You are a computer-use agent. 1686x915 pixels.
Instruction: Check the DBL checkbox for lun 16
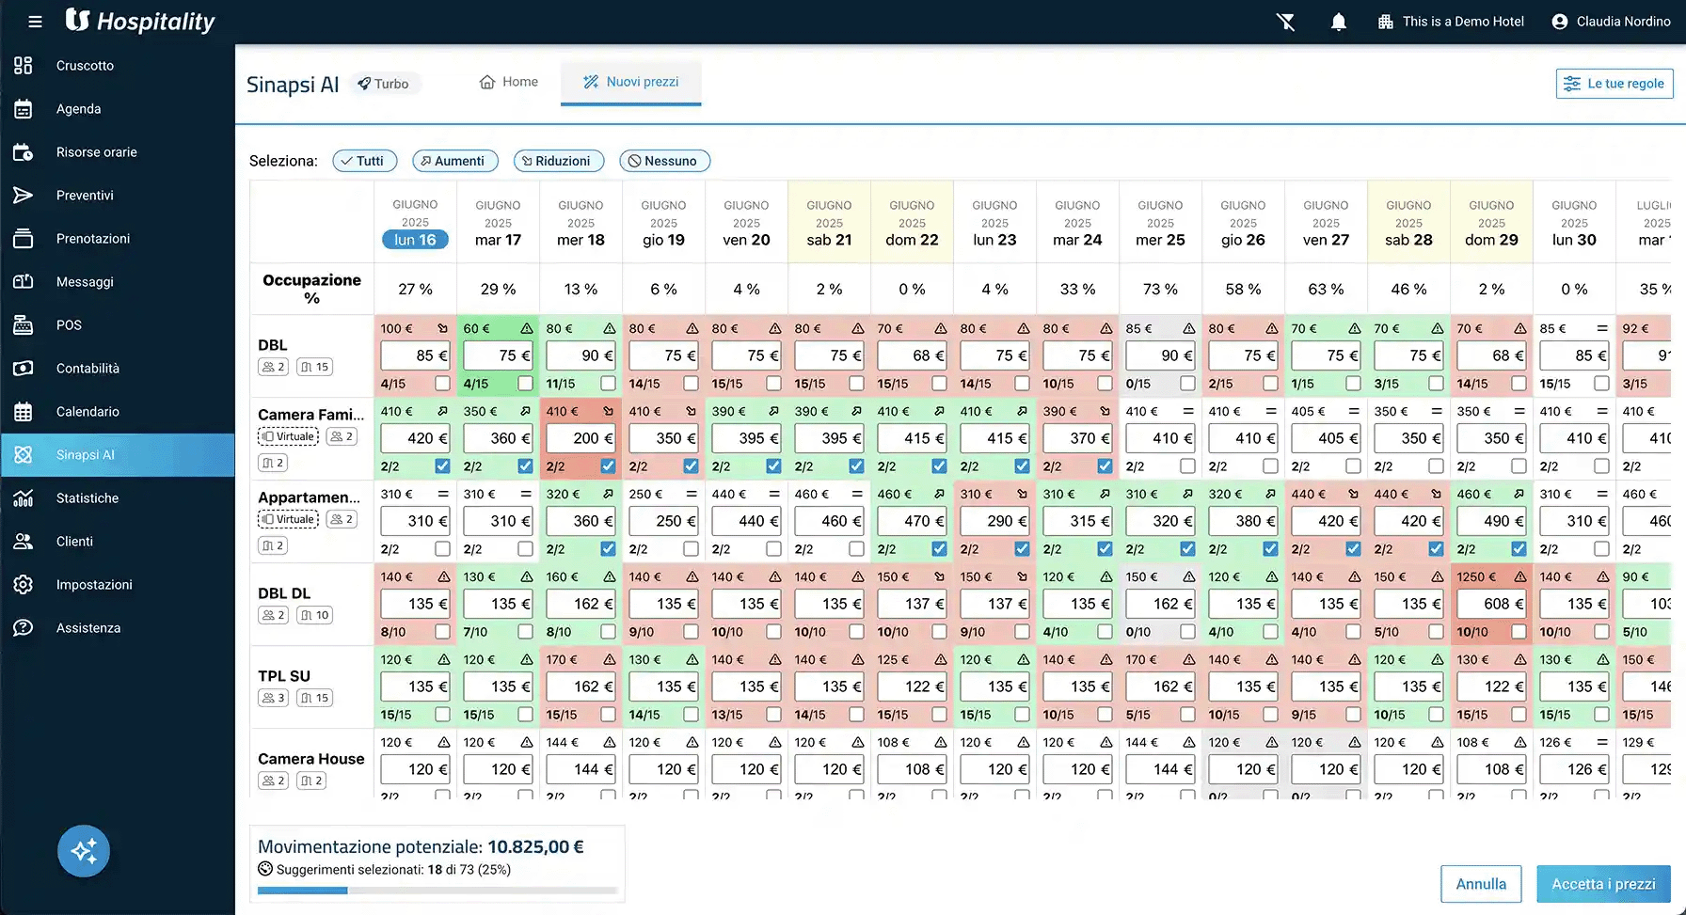coord(442,384)
